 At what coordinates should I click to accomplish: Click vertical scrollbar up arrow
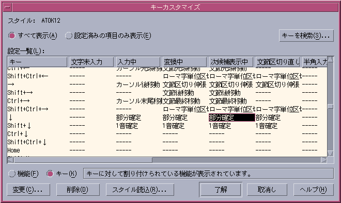click(x=330, y=59)
